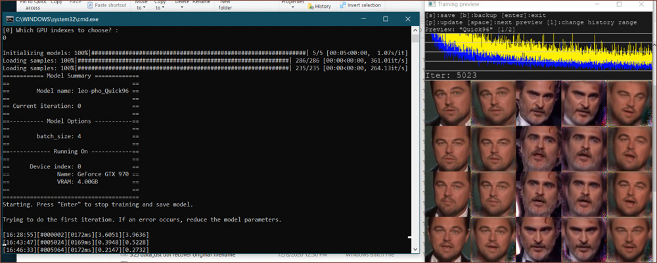
Task: Click the yellow-blue loss graph in preview
Action: coord(539,52)
